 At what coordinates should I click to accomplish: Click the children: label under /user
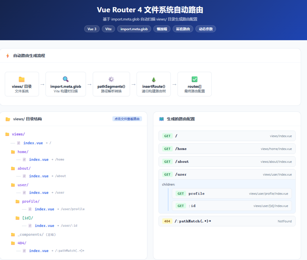click(x=168, y=184)
